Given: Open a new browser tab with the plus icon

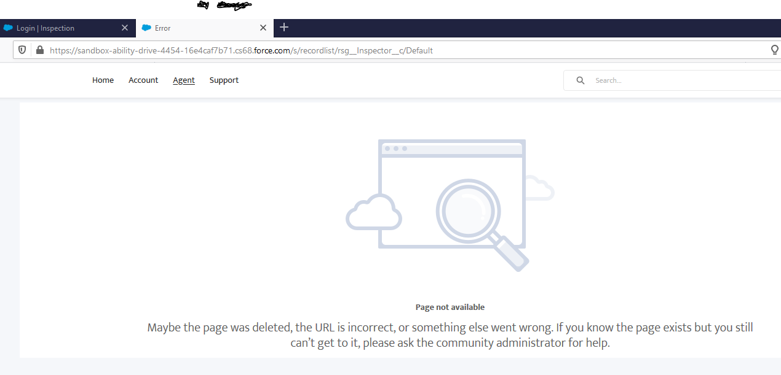Looking at the screenshot, I should coord(283,27).
